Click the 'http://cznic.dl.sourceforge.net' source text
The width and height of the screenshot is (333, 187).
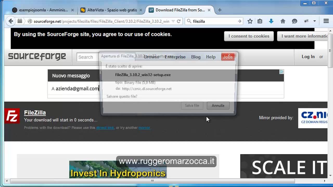pos(147,89)
